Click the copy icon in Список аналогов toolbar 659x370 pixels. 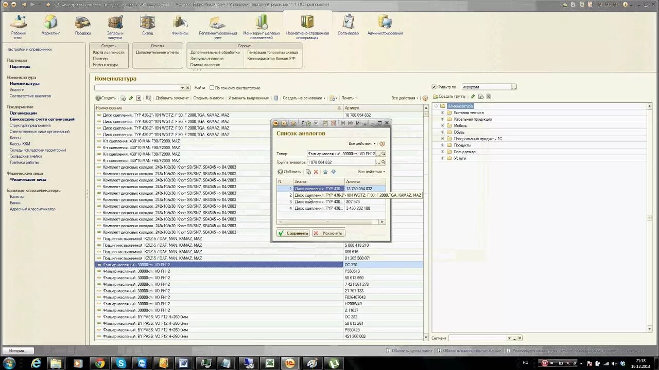coord(308,172)
